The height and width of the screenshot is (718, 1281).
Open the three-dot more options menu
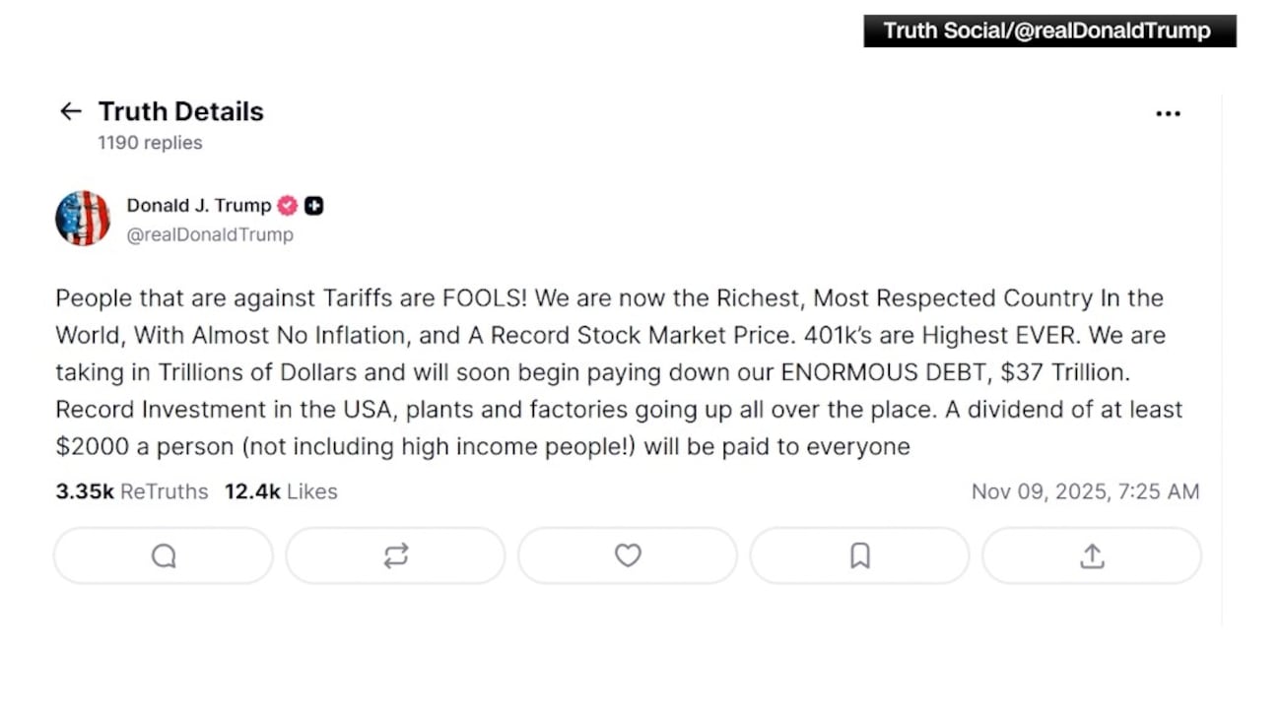tap(1168, 113)
